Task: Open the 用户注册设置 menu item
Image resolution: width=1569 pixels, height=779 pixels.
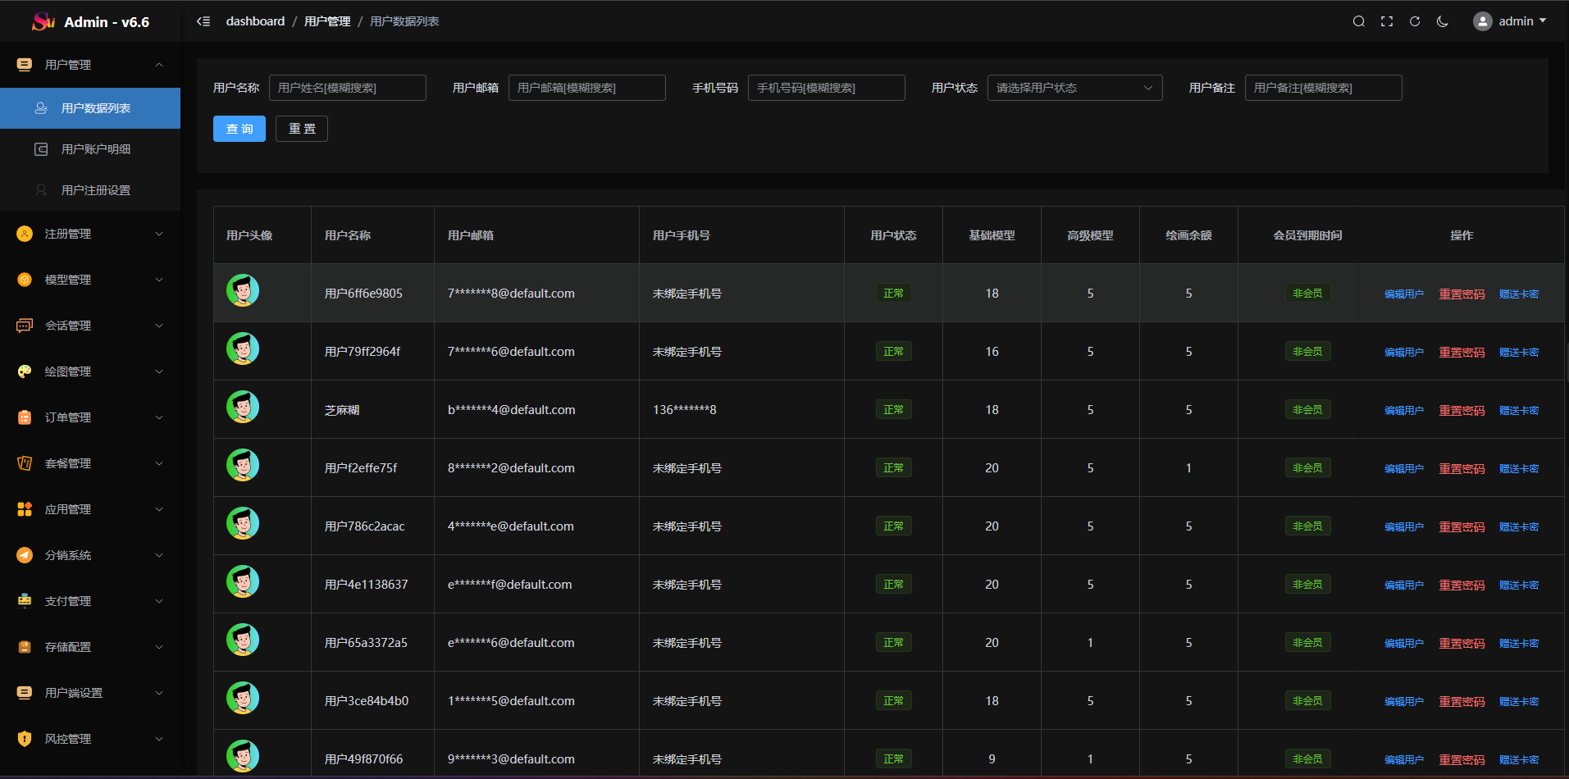Action: 90,190
